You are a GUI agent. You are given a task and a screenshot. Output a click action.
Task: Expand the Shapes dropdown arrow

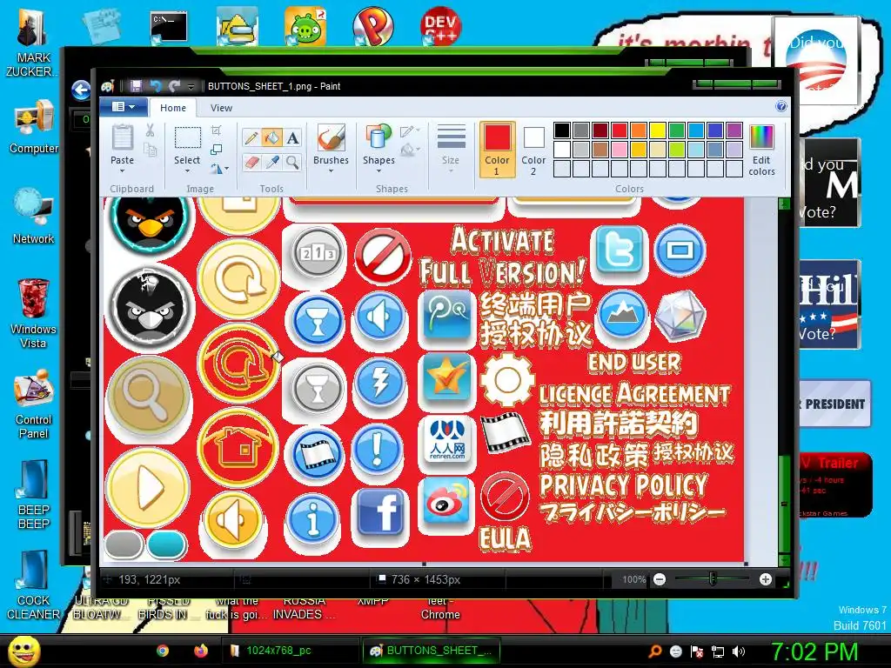point(379,171)
